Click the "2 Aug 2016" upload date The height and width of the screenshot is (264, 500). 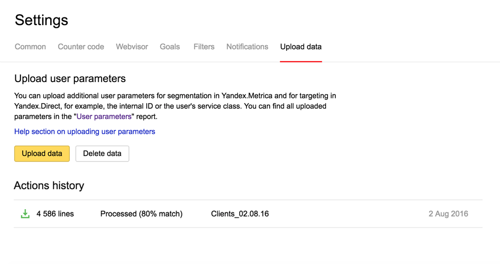[x=448, y=214]
